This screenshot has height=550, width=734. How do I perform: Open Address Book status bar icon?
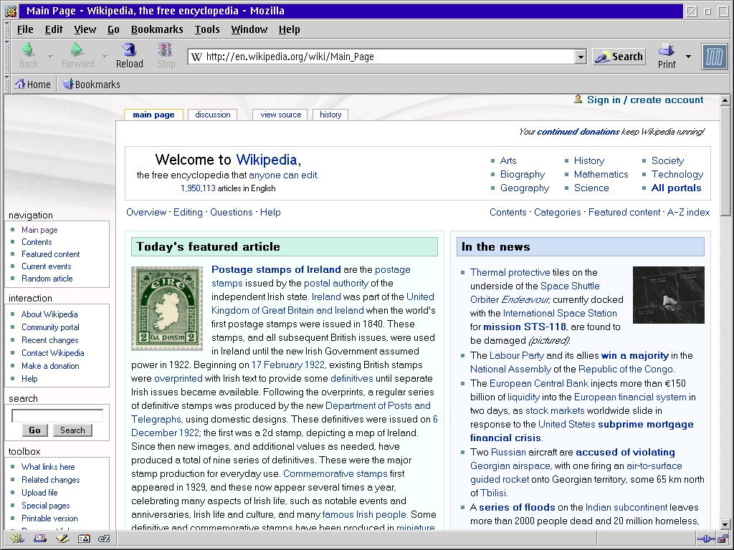(x=84, y=539)
